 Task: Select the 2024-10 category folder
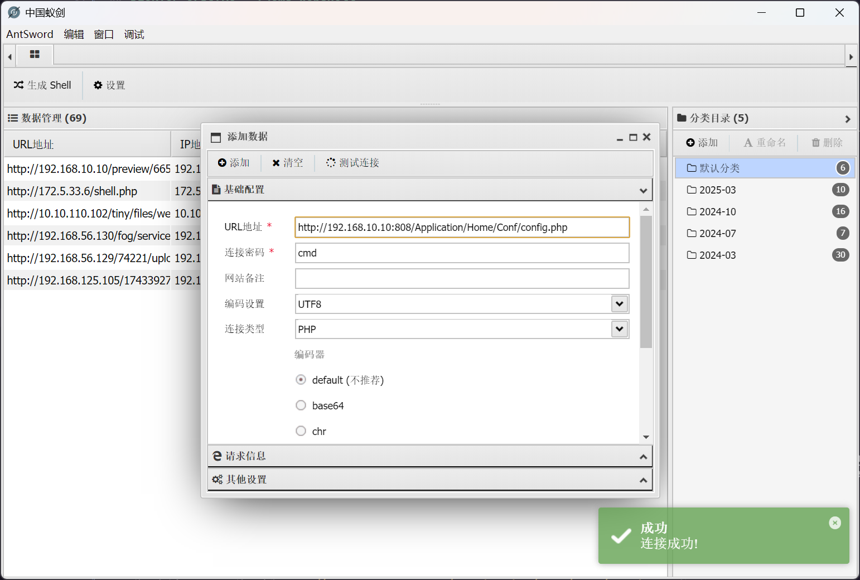(717, 212)
